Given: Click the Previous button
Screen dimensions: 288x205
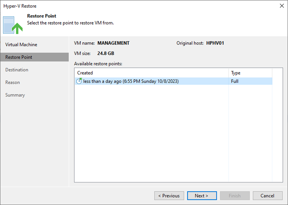Looking at the screenshot, I should tap(169, 196).
